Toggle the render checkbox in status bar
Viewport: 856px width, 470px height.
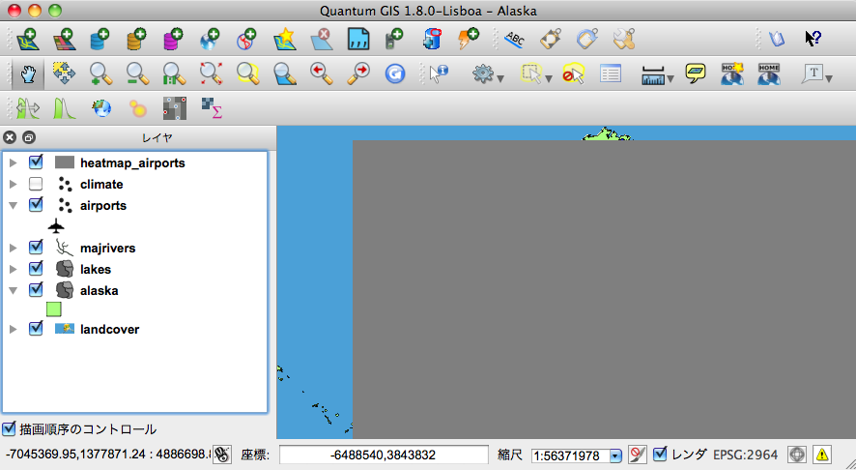[x=660, y=454]
